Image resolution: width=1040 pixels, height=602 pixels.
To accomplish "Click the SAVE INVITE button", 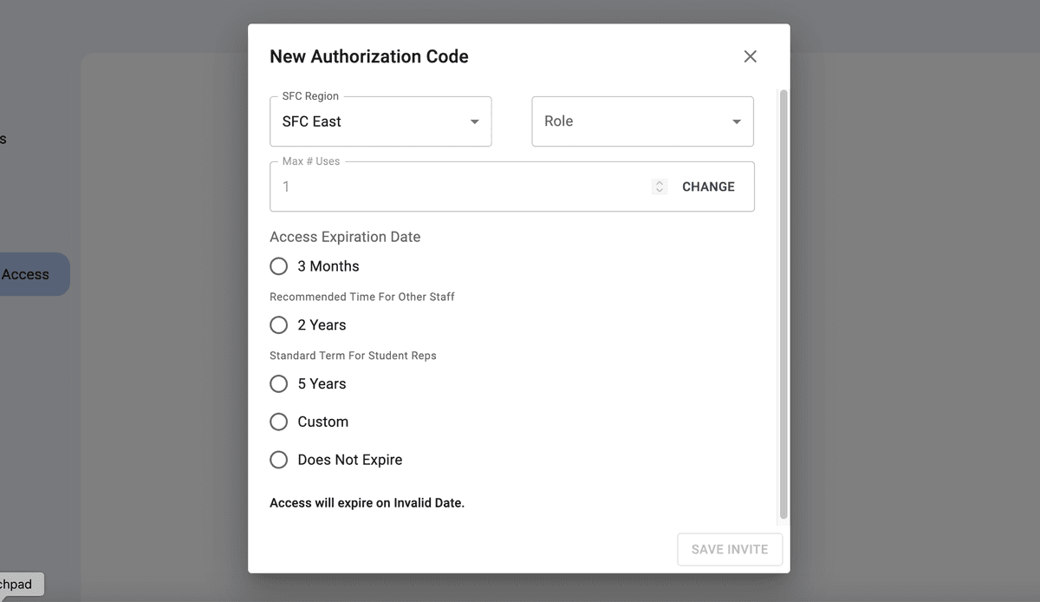I will point(729,550).
